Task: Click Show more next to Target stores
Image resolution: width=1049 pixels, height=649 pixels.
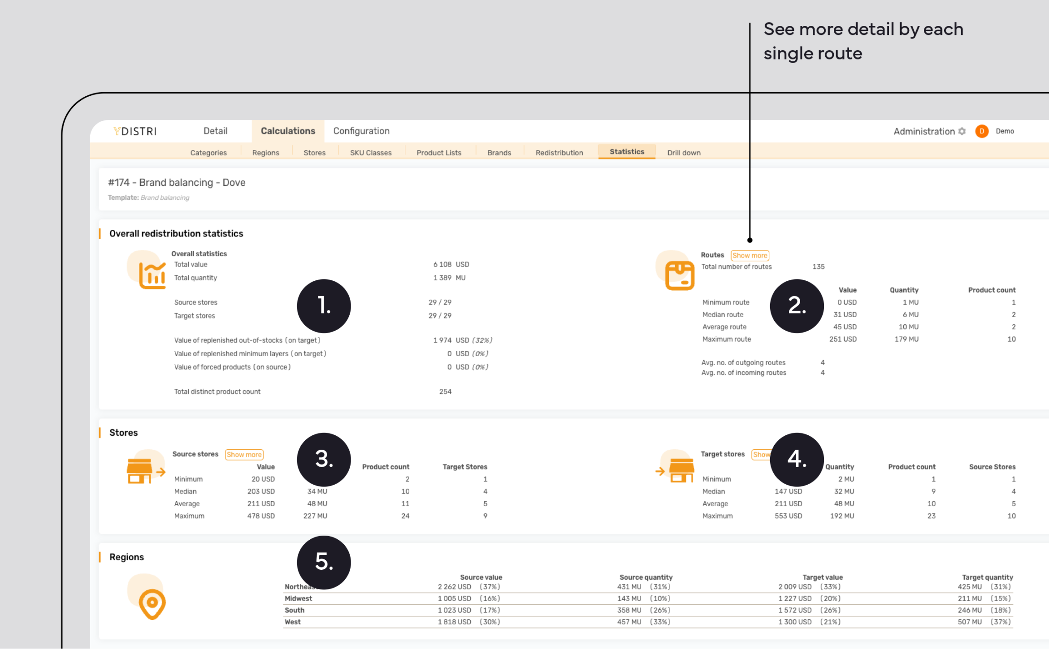Action: point(761,455)
